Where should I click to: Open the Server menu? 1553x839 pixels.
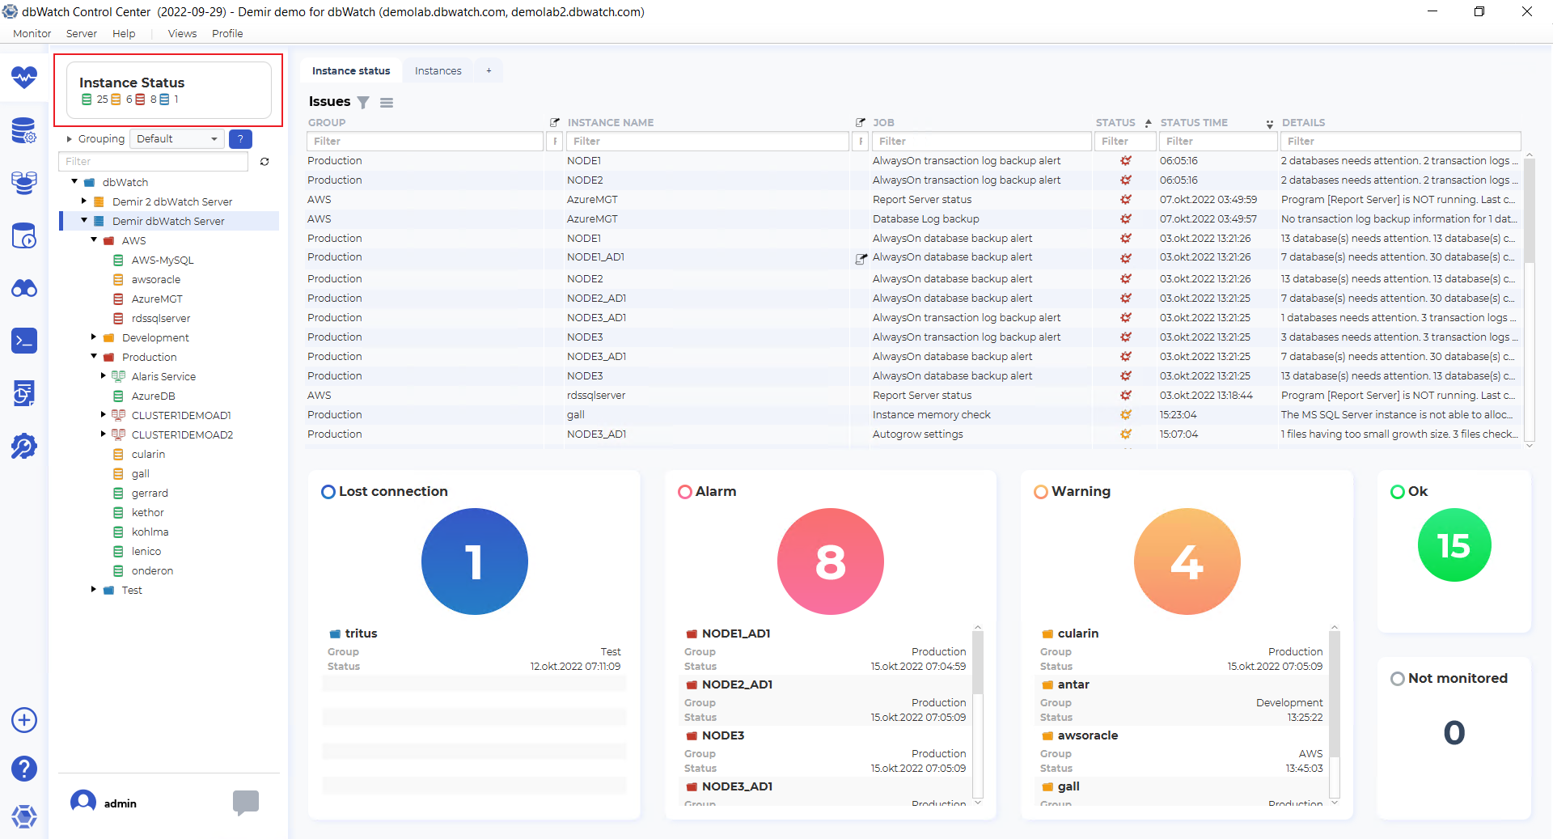(x=82, y=33)
